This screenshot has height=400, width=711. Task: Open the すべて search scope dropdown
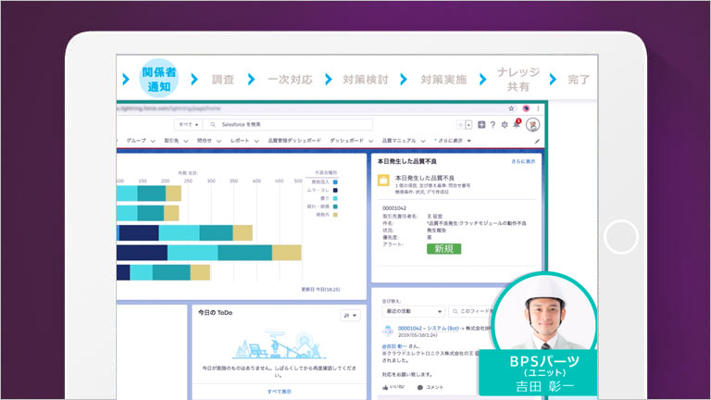point(189,124)
